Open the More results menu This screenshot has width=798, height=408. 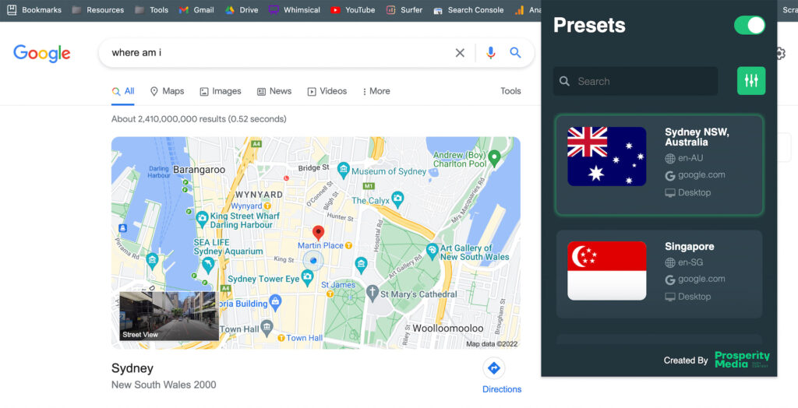click(x=376, y=91)
